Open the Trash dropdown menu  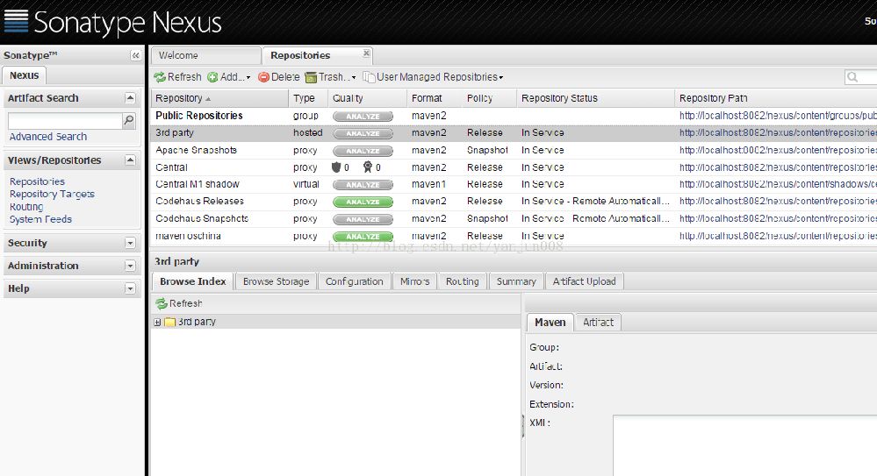click(330, 77)
